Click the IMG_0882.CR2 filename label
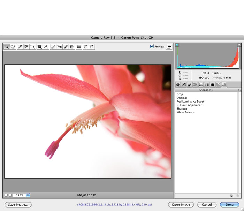 coord(86,195)
